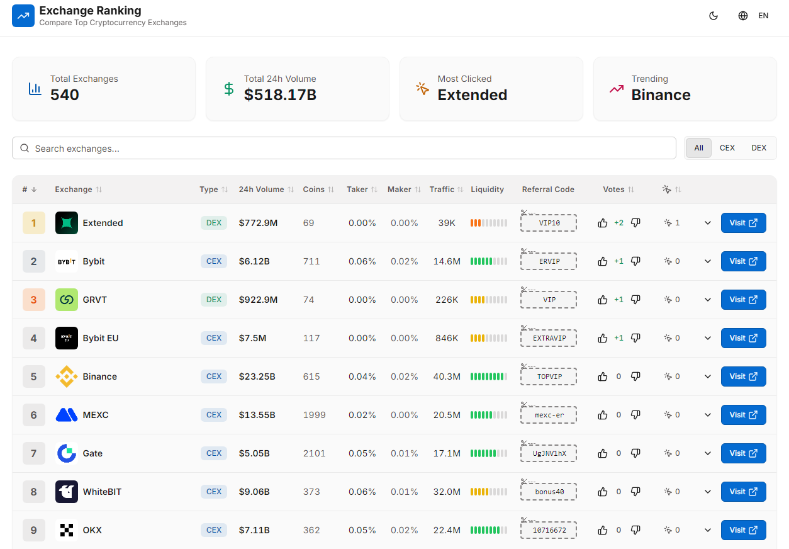This screenshot has height=549, width=789.
Task: Sort table by 24h Volume header
Action: point(266,190)
